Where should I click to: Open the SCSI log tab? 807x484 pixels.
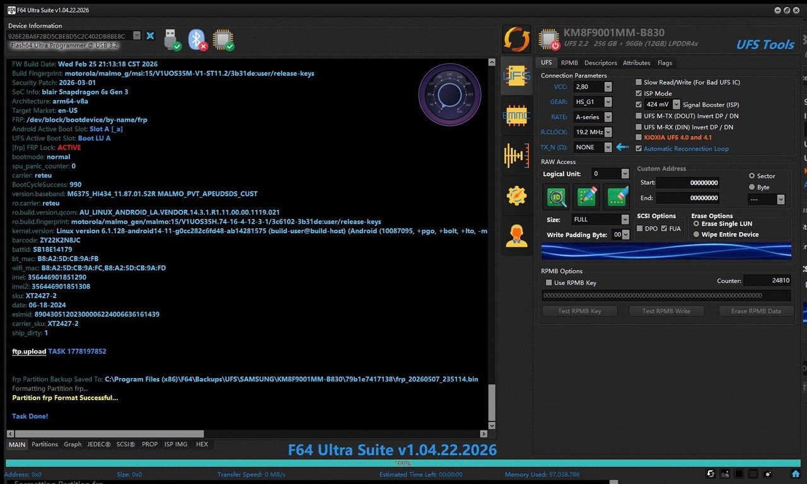pos(125,444)
